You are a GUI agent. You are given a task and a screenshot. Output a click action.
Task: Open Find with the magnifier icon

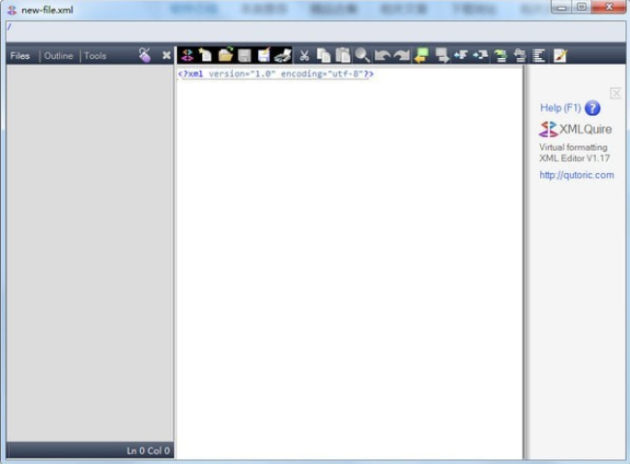pyautogui.click(x=362, y=55)
